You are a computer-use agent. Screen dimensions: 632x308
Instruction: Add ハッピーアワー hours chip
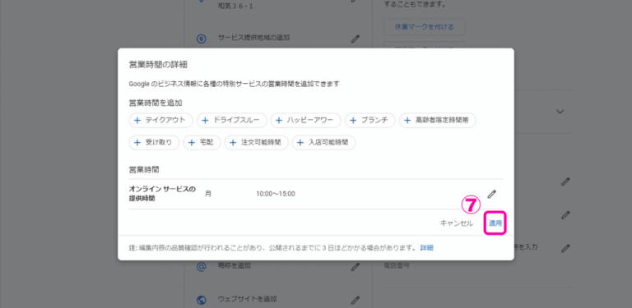305,120
